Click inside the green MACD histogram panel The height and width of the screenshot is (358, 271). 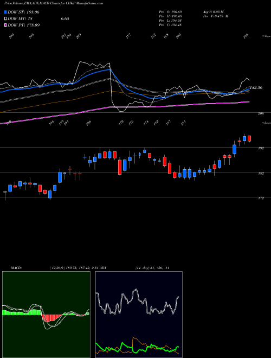(46, 314)
